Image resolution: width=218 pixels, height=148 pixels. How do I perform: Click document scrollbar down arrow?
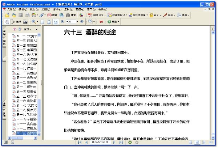pos(213,138)
